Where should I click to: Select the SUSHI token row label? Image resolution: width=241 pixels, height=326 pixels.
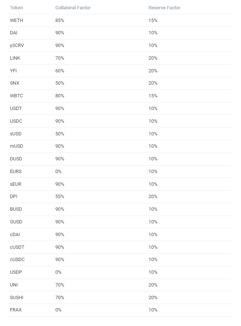coord(16,298)
